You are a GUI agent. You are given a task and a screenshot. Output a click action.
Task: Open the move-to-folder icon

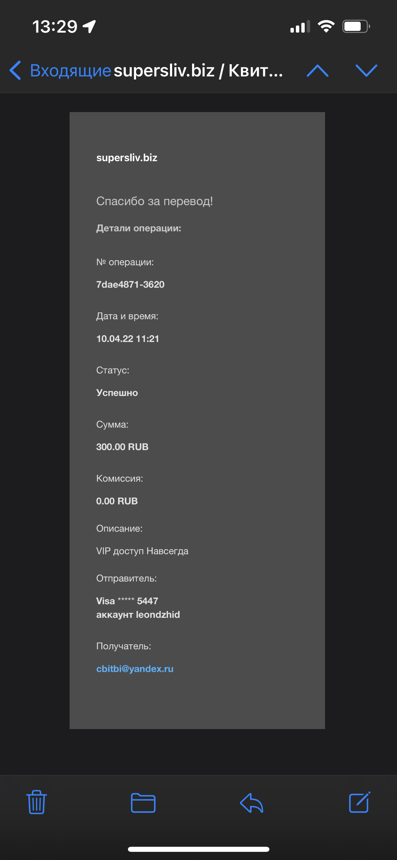[x=143, y=803]
